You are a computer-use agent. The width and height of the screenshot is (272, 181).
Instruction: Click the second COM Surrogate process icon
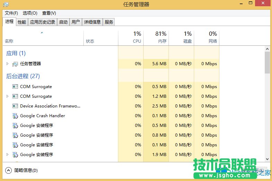pyautogui.click(x=15, y=96)
